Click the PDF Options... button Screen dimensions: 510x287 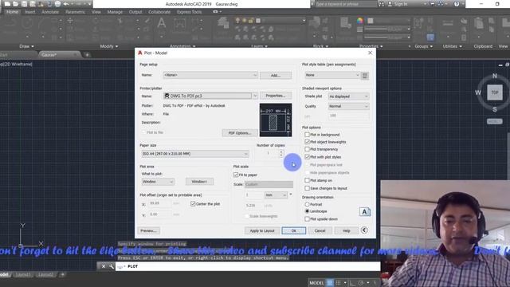(240, 133)
